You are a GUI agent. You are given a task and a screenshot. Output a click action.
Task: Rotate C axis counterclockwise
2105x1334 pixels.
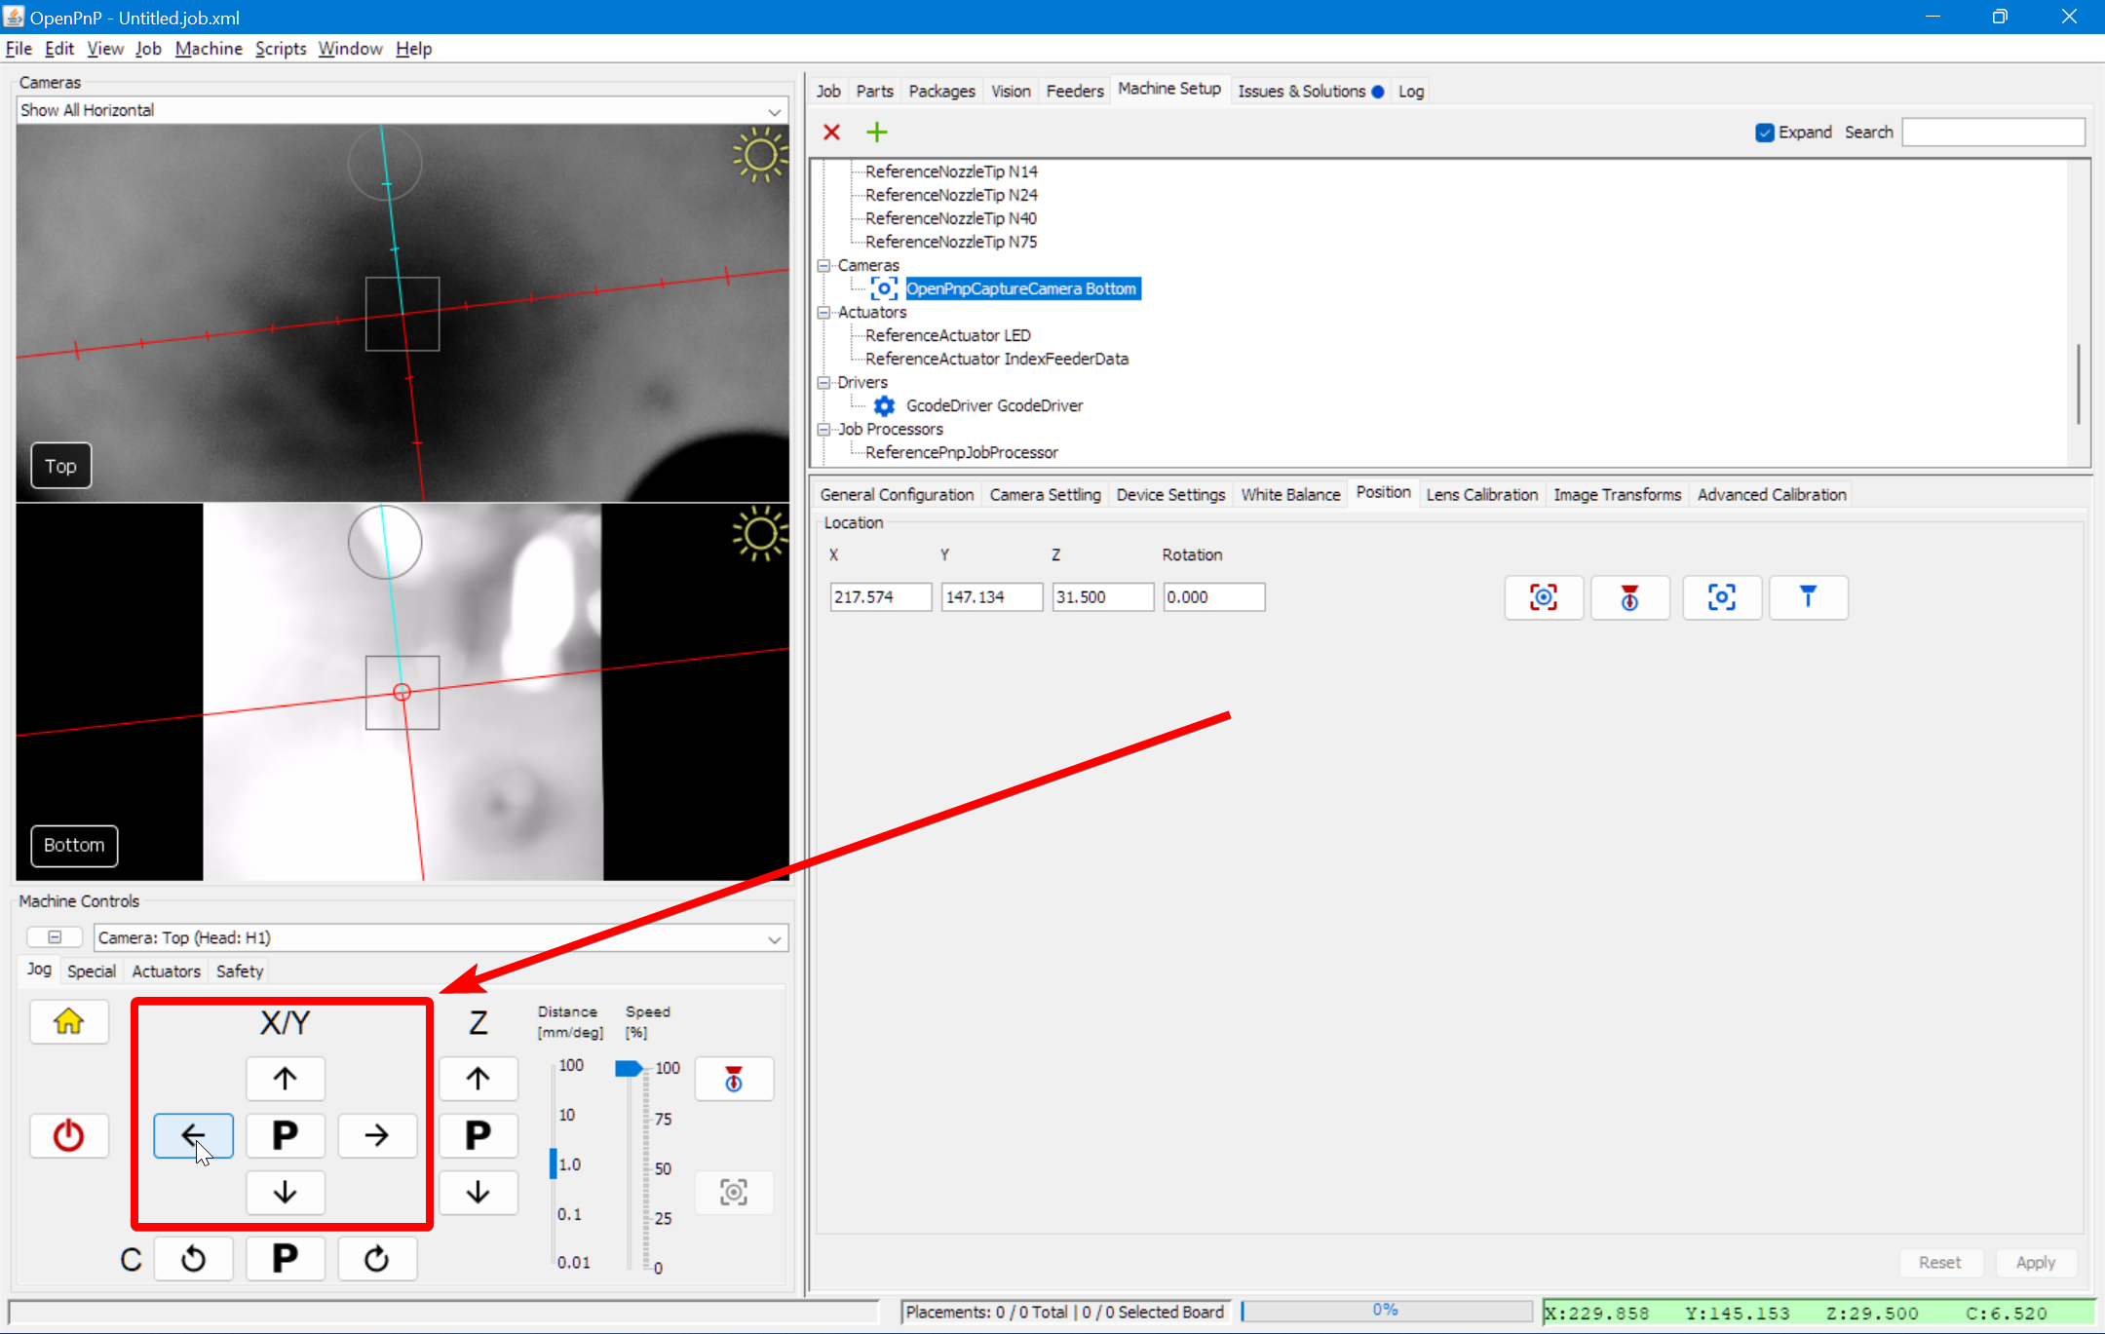pyautogui.click(x=193, y=1259)
